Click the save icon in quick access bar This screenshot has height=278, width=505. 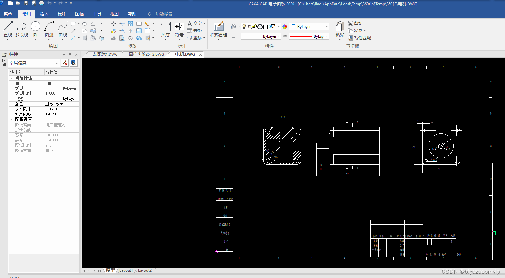[26, 3]
